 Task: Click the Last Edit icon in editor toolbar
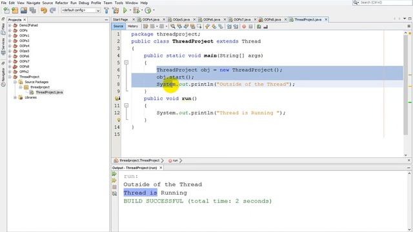coord(145,26)
